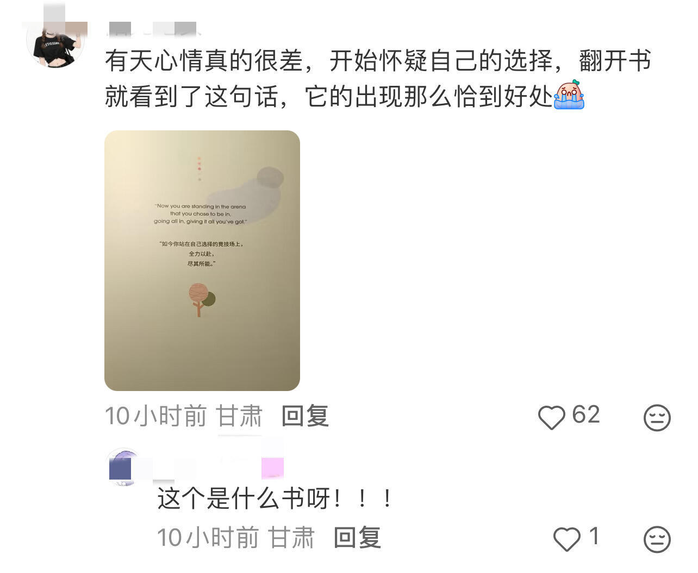698x573 pixels.
Task: Dislike the reply with the unamused face icon
Action: pyautogui.click(x=657, y=539)
